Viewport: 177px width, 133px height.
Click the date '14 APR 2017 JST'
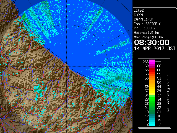click(x=155, y=48)
